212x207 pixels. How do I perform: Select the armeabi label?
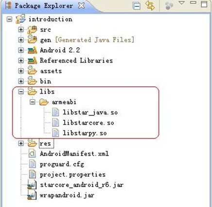[x=64, y=102]
